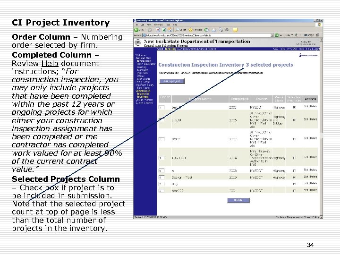
Task: Click the IE Back arrow icon
Action: click(136, 30)
